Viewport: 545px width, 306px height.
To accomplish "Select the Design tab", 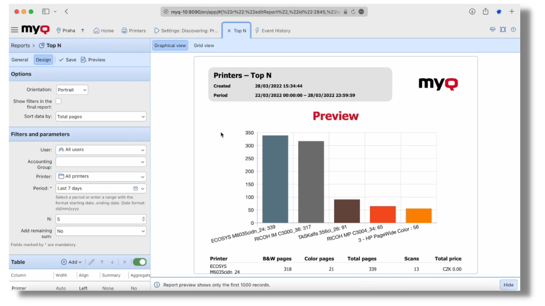I will (43, 60).
